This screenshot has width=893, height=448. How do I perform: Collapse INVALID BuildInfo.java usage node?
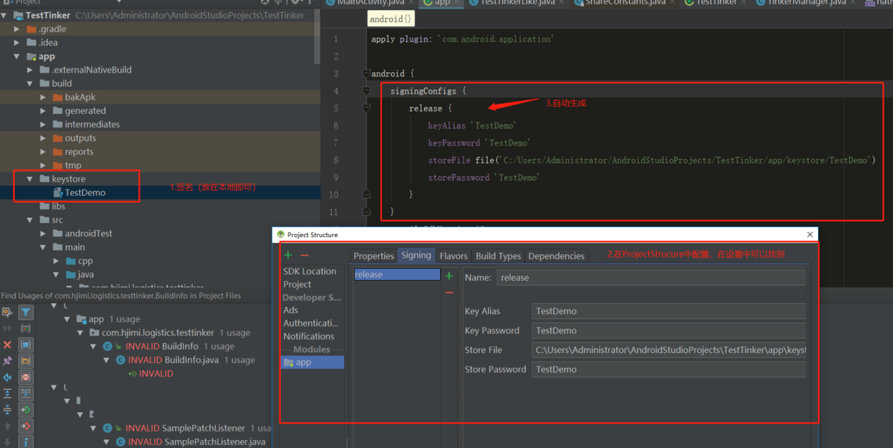click(107, 359)
